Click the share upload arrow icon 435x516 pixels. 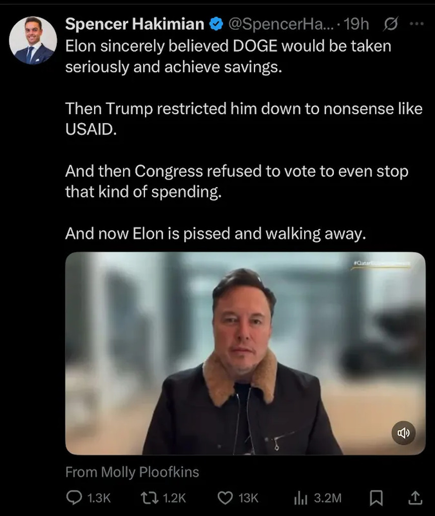click(415, 498)
